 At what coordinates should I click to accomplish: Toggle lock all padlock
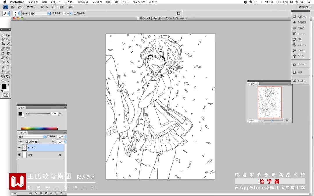[x=36, y=142]
